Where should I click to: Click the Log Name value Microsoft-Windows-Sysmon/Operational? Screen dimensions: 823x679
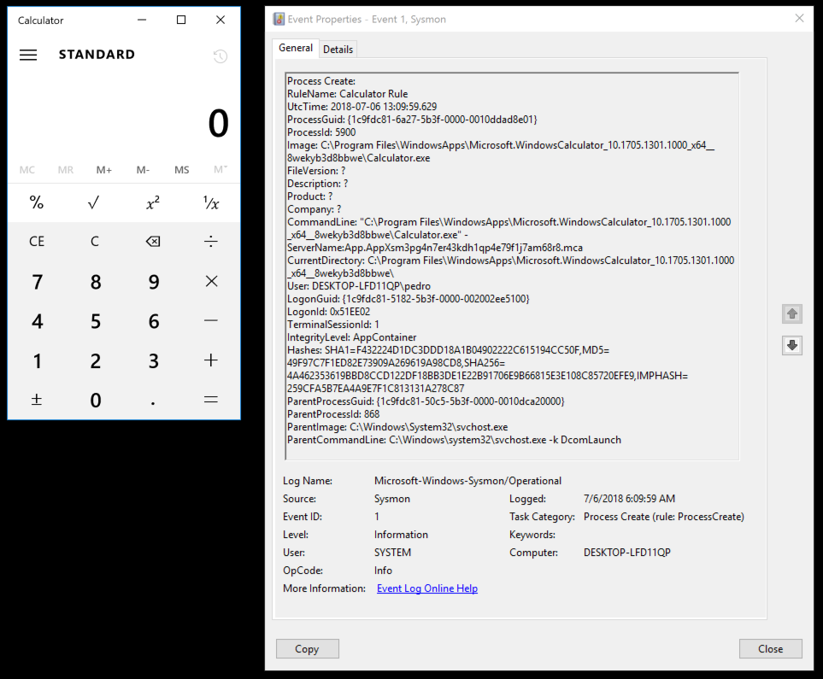pyautogui.click(x=467, y=481)
